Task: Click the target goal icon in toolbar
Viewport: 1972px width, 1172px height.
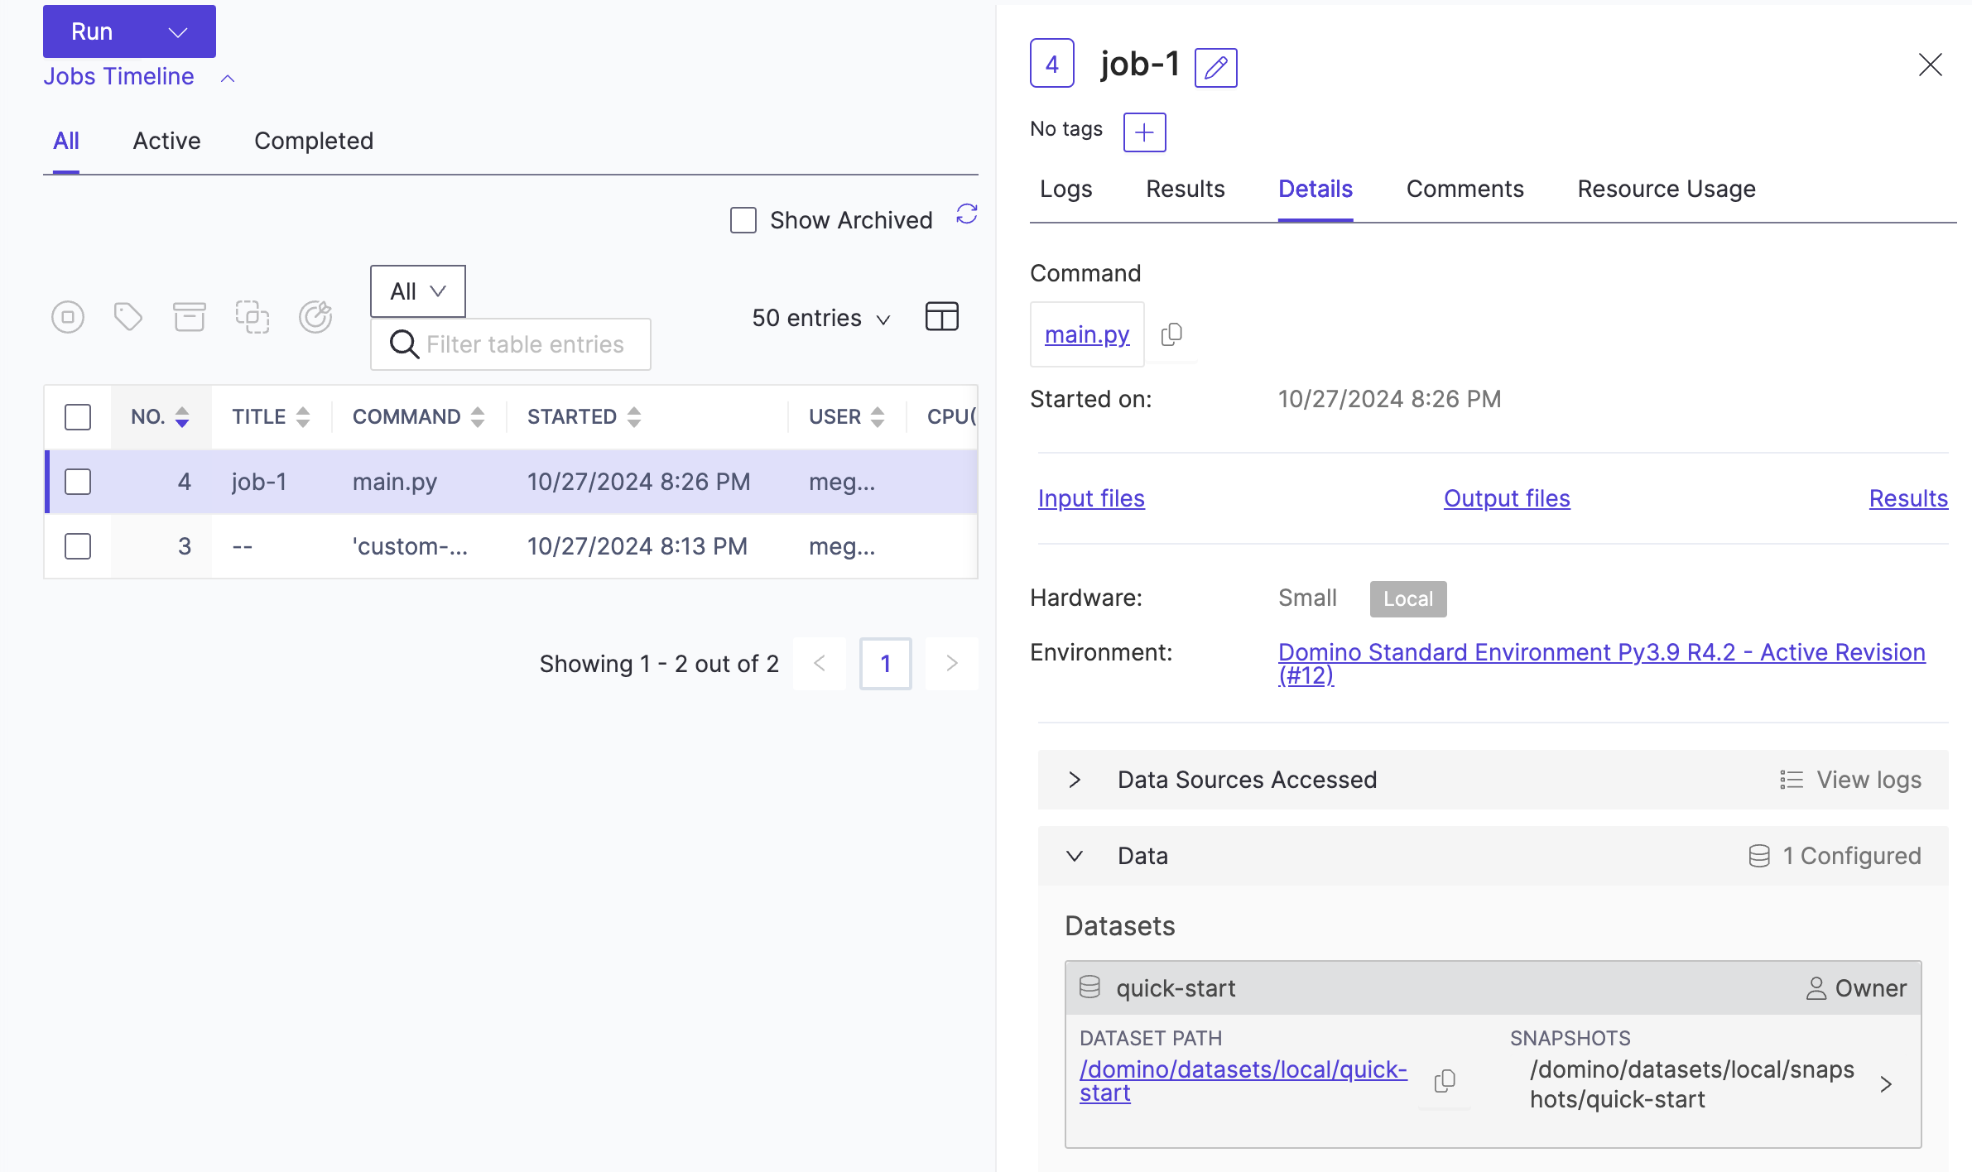Action: [315, 317]
